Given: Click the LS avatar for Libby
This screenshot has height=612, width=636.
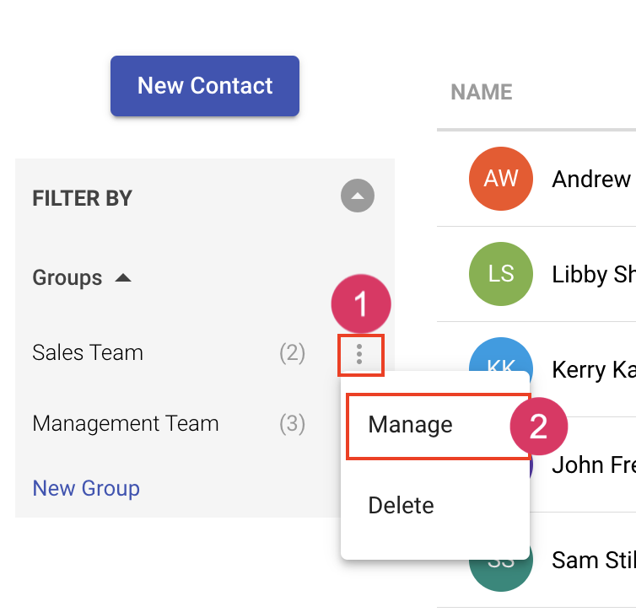Looking at the screenshot, I should [501, 274].
